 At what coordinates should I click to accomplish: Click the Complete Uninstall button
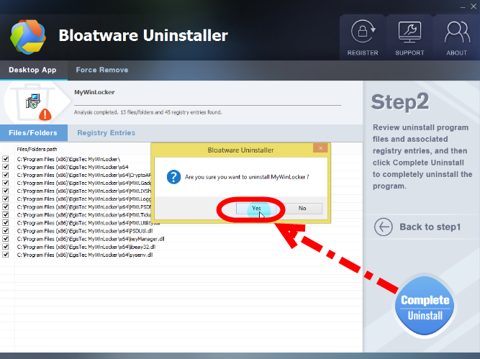(425, 306)
